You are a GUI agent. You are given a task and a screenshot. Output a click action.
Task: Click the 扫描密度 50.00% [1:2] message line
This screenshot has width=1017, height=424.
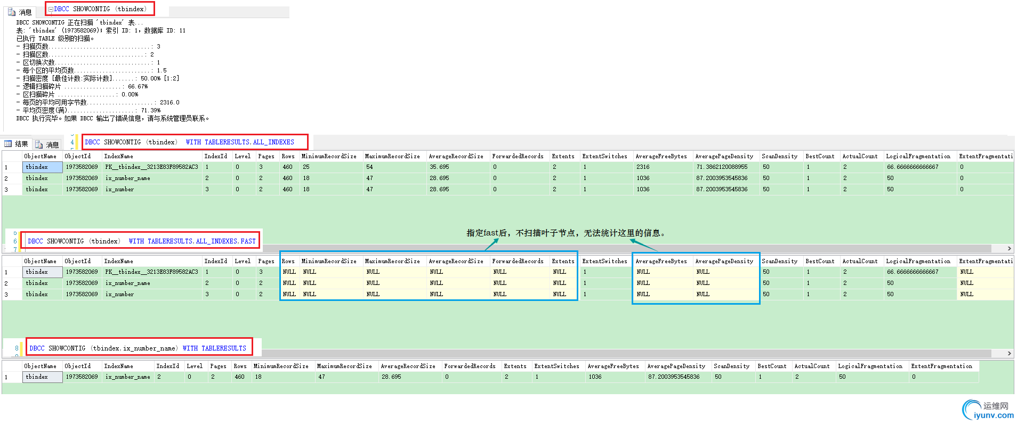pos(98,78)
